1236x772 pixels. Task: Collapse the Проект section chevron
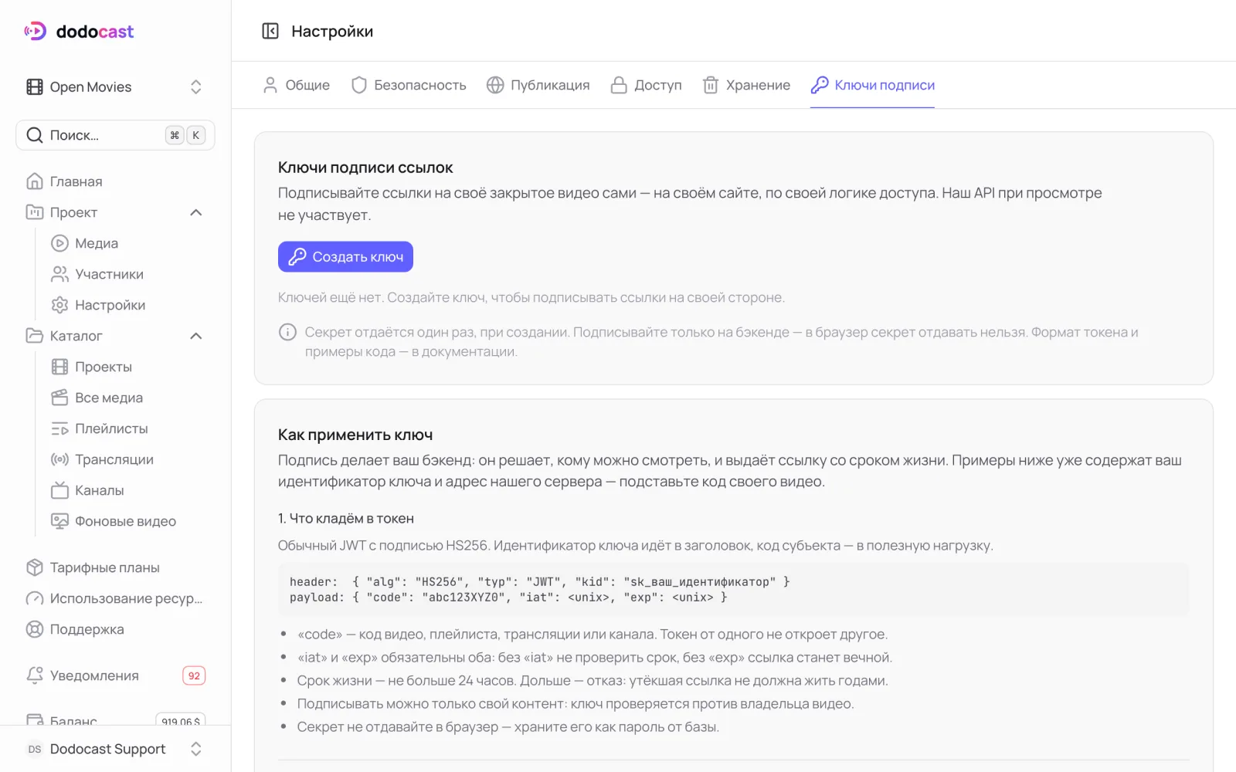tap(196, 212)
